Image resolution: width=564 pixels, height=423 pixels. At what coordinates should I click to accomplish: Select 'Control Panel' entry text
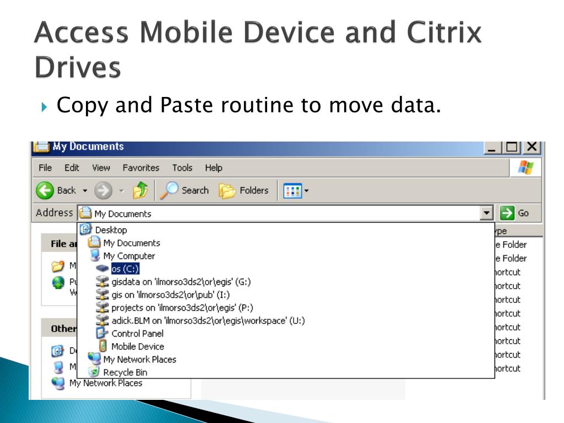tap(137, 333)
